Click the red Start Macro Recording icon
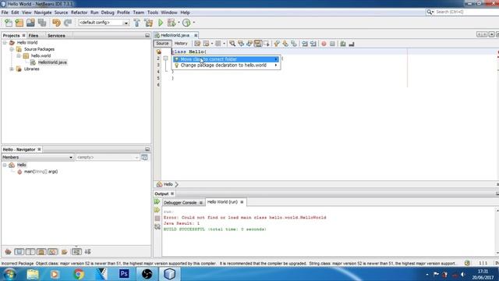 pos(324,44)
